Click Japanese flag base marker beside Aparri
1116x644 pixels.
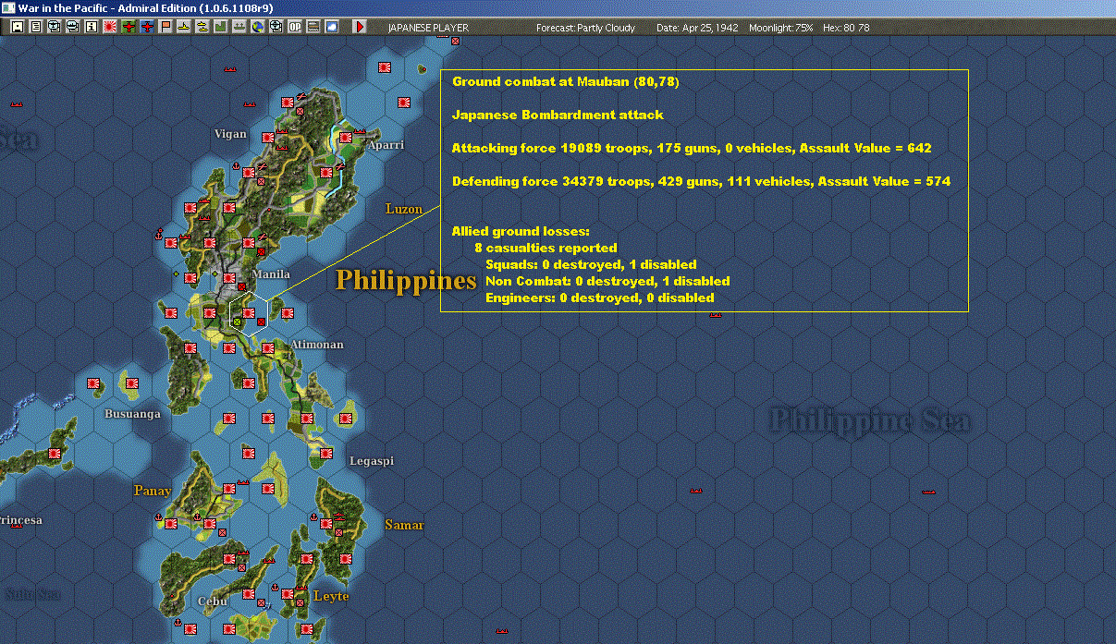click(346, 138)
